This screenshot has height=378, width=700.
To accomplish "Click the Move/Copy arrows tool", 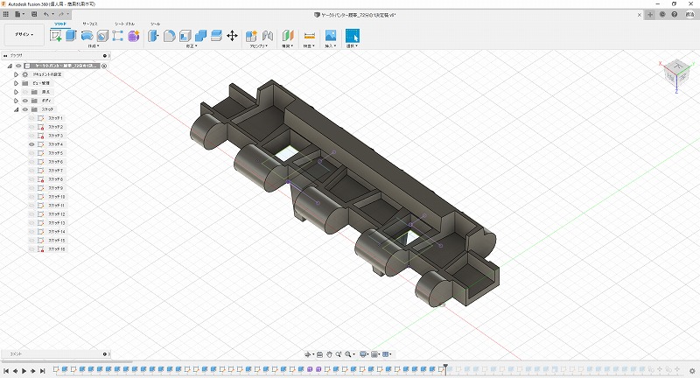I will [x=232, y=36].
